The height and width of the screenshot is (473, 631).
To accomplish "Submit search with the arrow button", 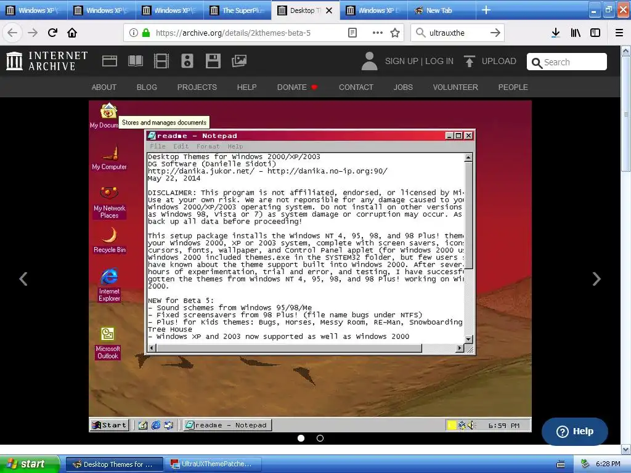I will pos(495,33).
